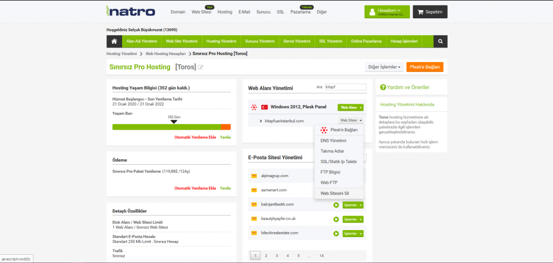Click Web Hosting Hesapları breadcrumb link
Screen dimensions: 553x263
166,54
